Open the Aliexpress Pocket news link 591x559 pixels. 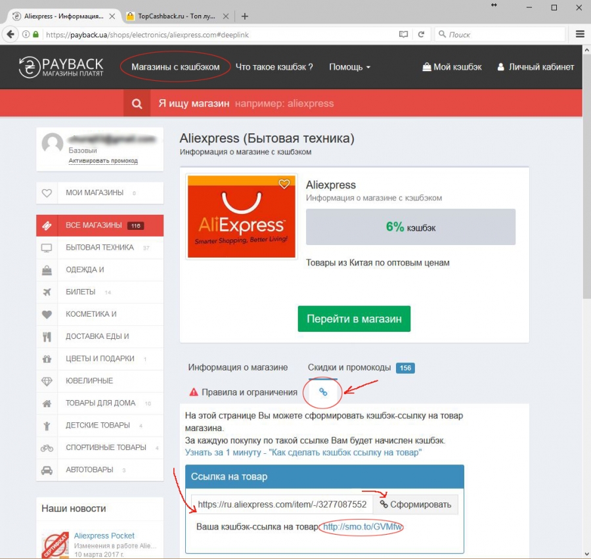(104, 535)
